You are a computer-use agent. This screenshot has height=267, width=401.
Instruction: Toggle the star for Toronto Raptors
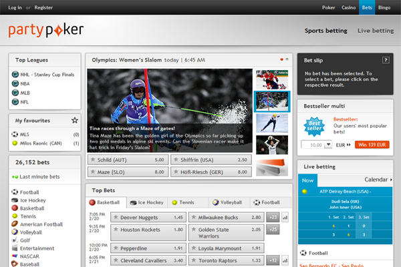194,260
